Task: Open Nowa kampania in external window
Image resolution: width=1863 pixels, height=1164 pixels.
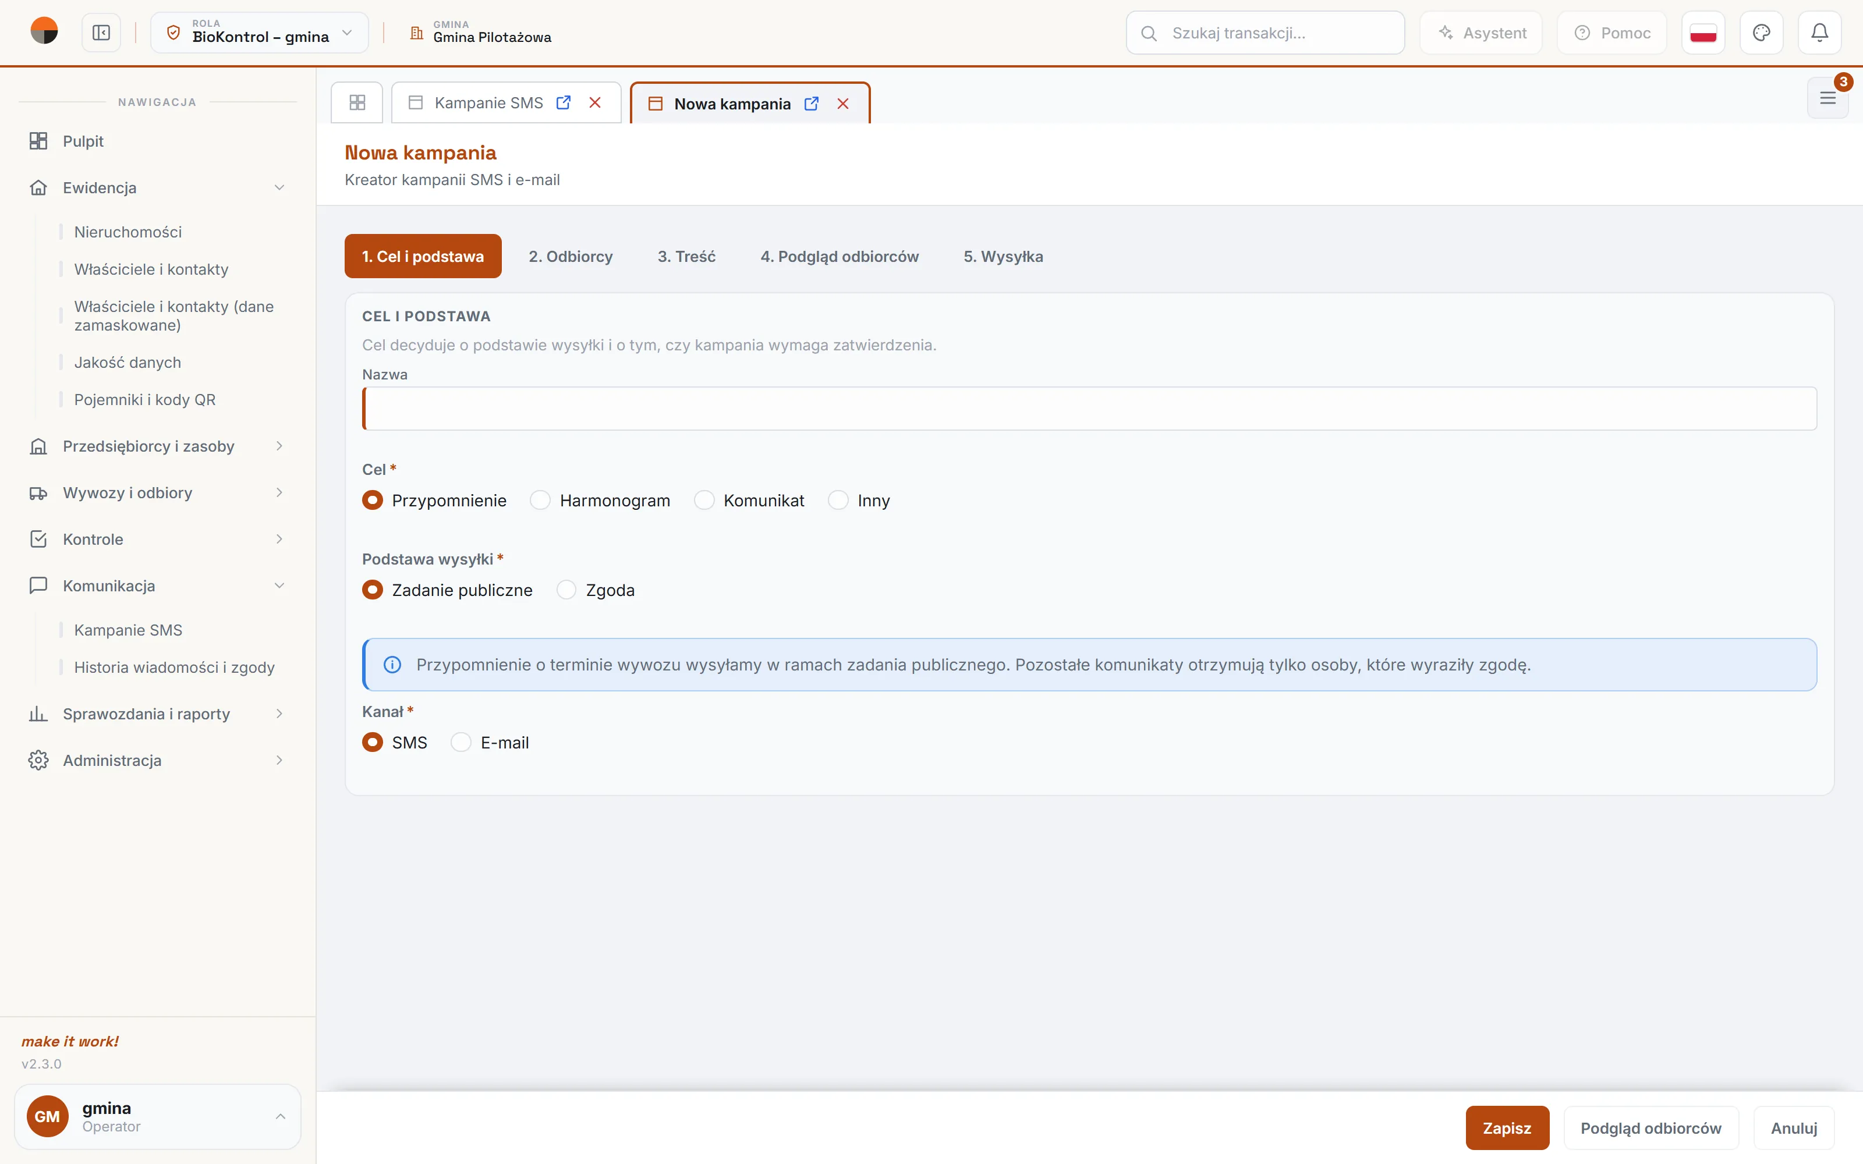Action: click(812, 104)
